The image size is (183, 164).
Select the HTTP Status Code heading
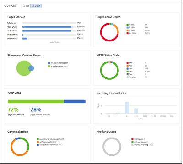[108, 55]
